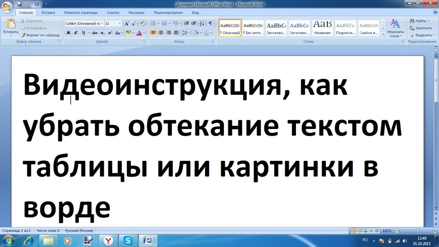Open Yandex browser from taskbar
The image size is (439, 247).
click(108, 240)
